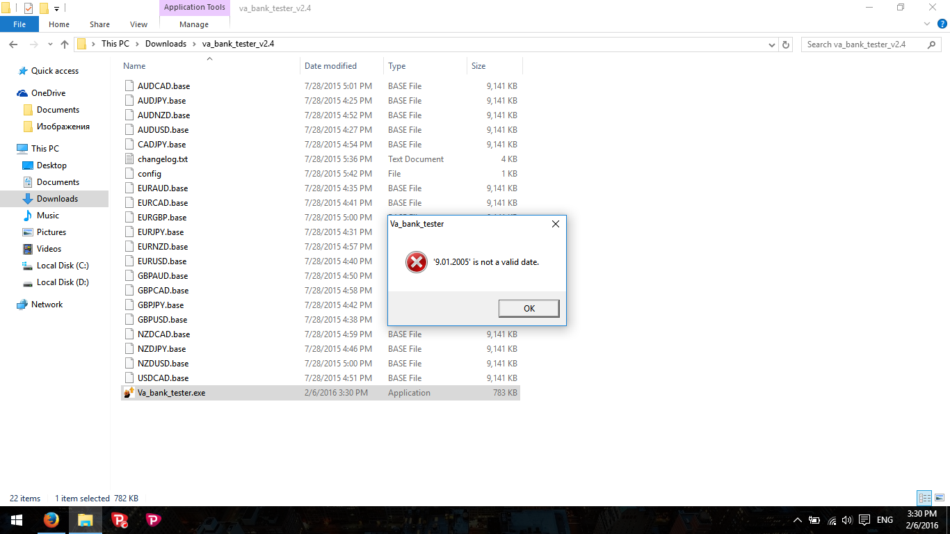Click the NZDUSD.base file icon
950x534 pixels.
tap(129, 364)
